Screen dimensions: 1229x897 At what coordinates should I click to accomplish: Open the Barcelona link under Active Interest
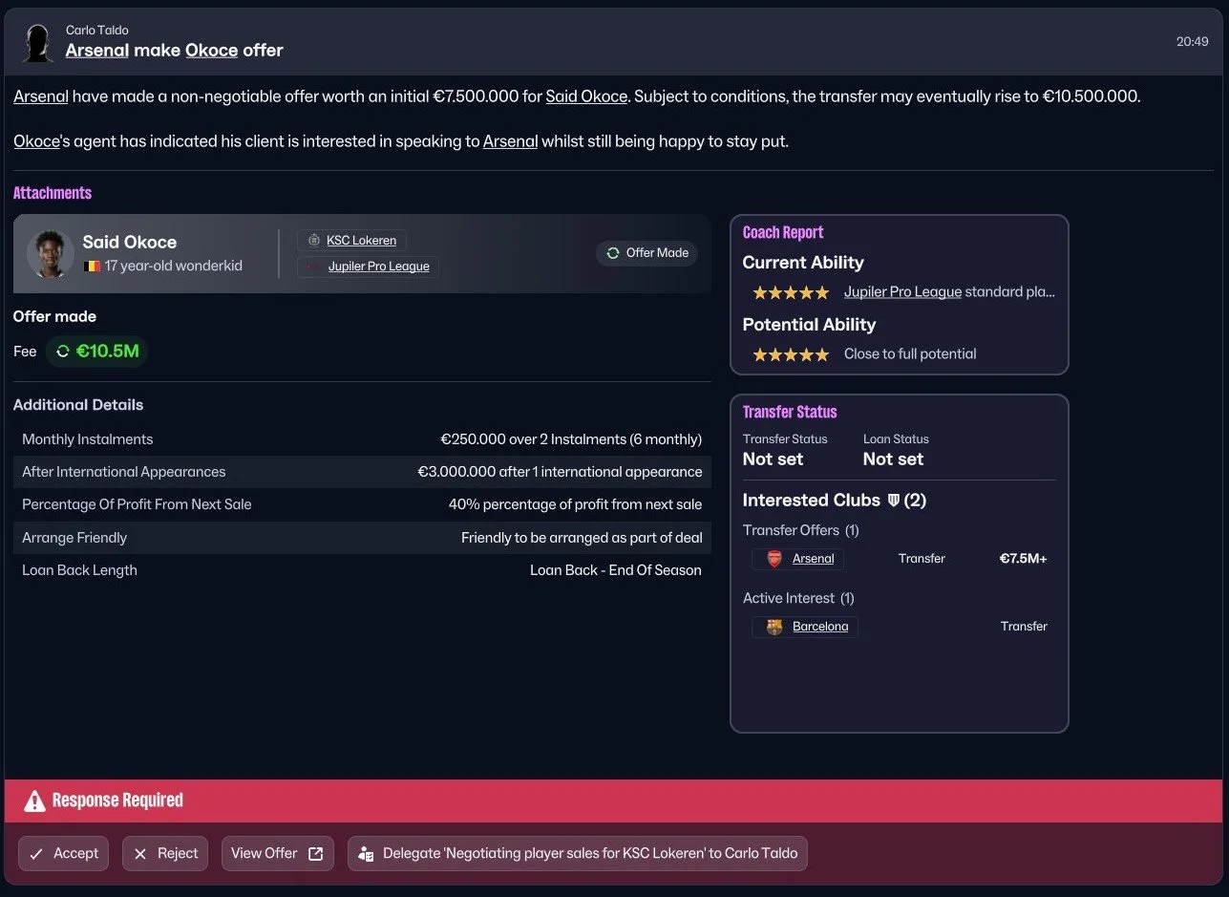point(820,627)
